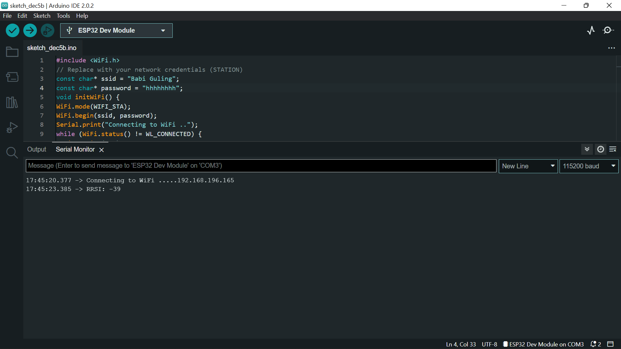Open Sketchbook folder in the sidebar
Image resolution: width=621 pixels, height=349 pixels.
click(12, 52)
